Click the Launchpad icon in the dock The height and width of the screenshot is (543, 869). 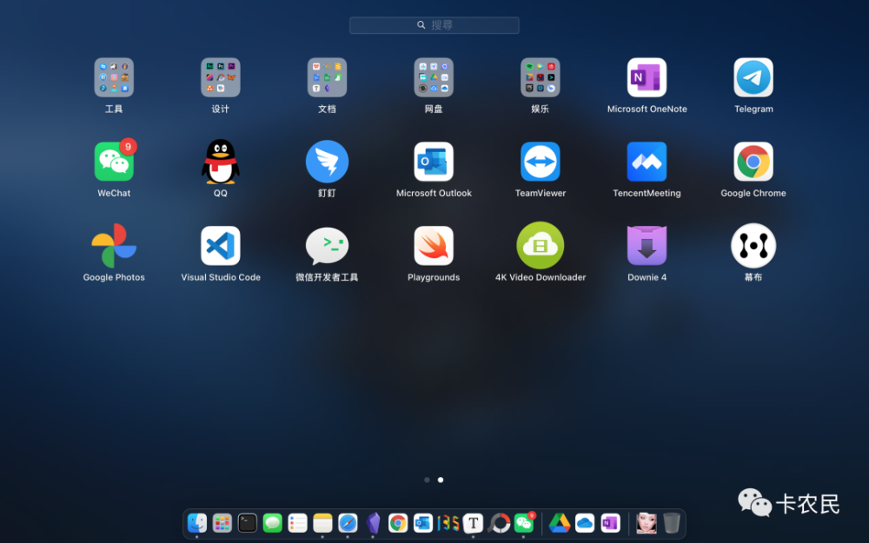click(x=222, y=523)
